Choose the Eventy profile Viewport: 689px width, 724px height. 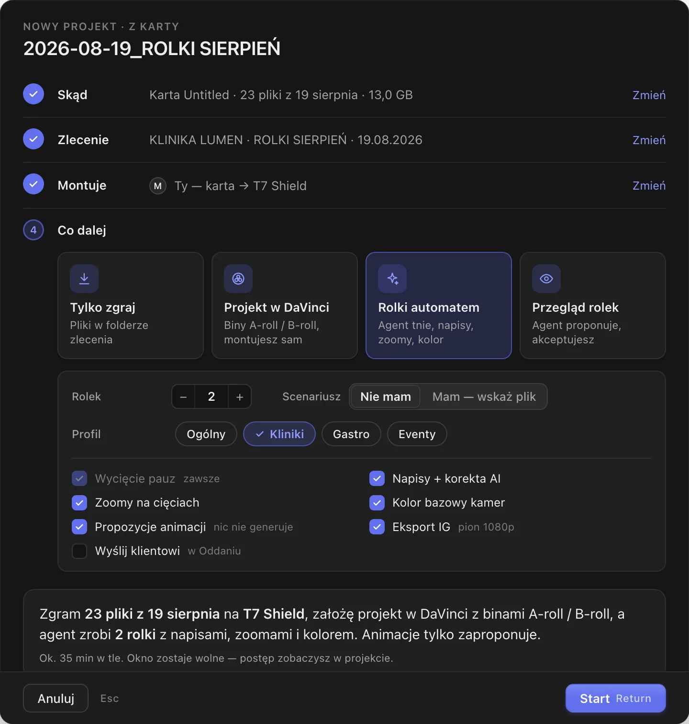coord(417,434)
